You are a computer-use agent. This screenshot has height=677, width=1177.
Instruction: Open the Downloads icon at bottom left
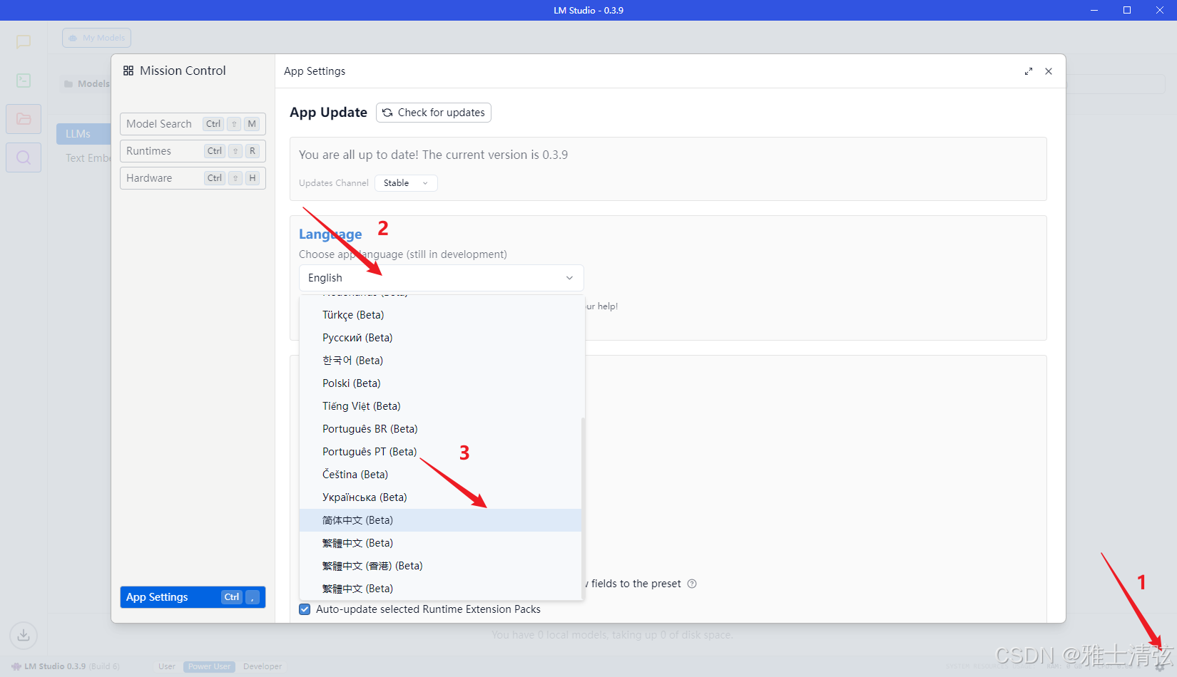click(24, 635)
